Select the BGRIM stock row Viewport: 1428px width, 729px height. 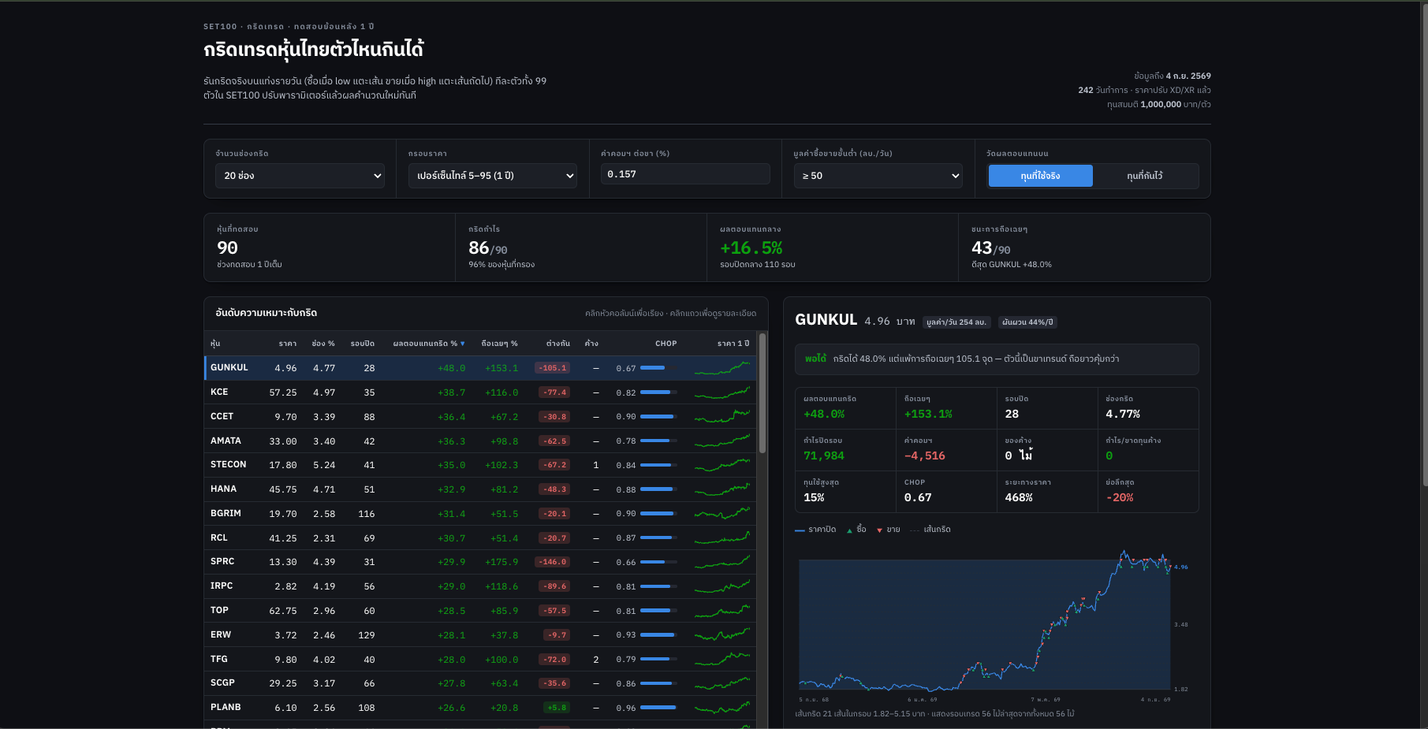point(480,514)
